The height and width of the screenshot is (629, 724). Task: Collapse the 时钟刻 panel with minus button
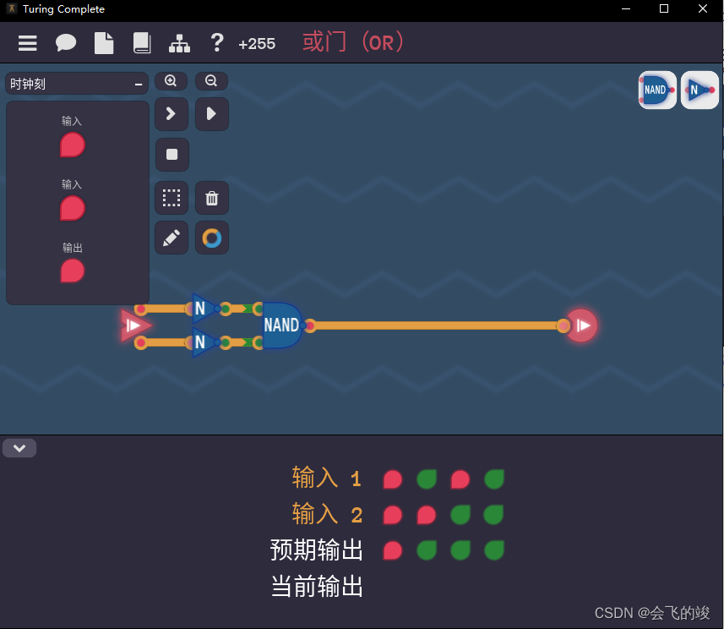[x=138, y=84]
